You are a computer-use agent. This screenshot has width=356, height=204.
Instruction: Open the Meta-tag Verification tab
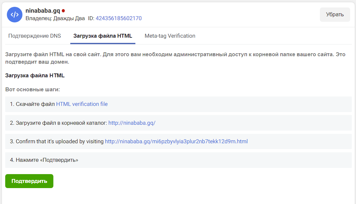[170, 36]
